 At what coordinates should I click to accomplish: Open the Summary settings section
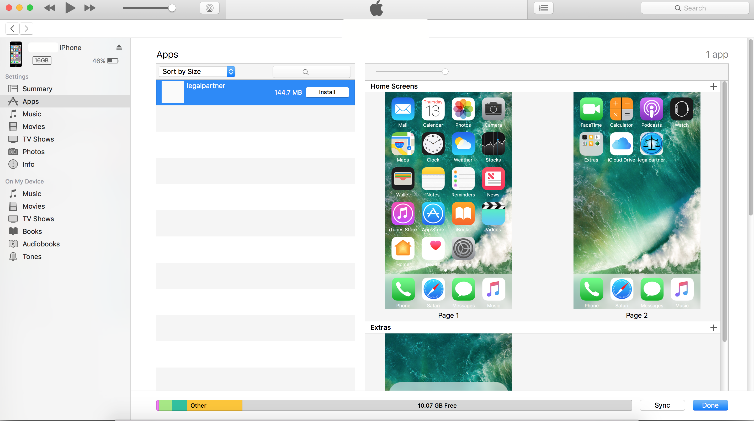[x=37, y=89]
